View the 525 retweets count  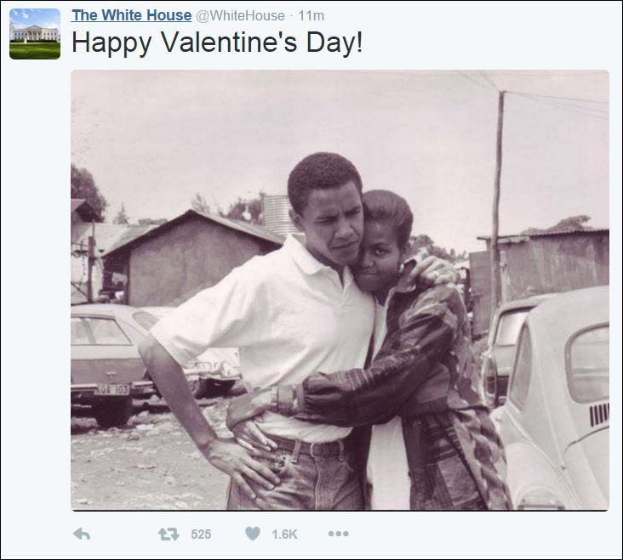pyautogui.click(x=201, y=534)
